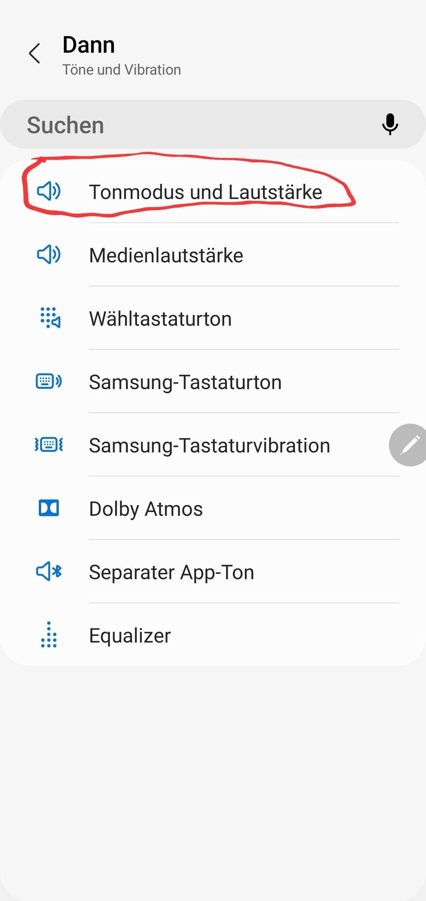The height and width of the screenshot is (901, 426).
Task: Tap the Dolby Atmos logo icon
Action: tap(49, 509)
